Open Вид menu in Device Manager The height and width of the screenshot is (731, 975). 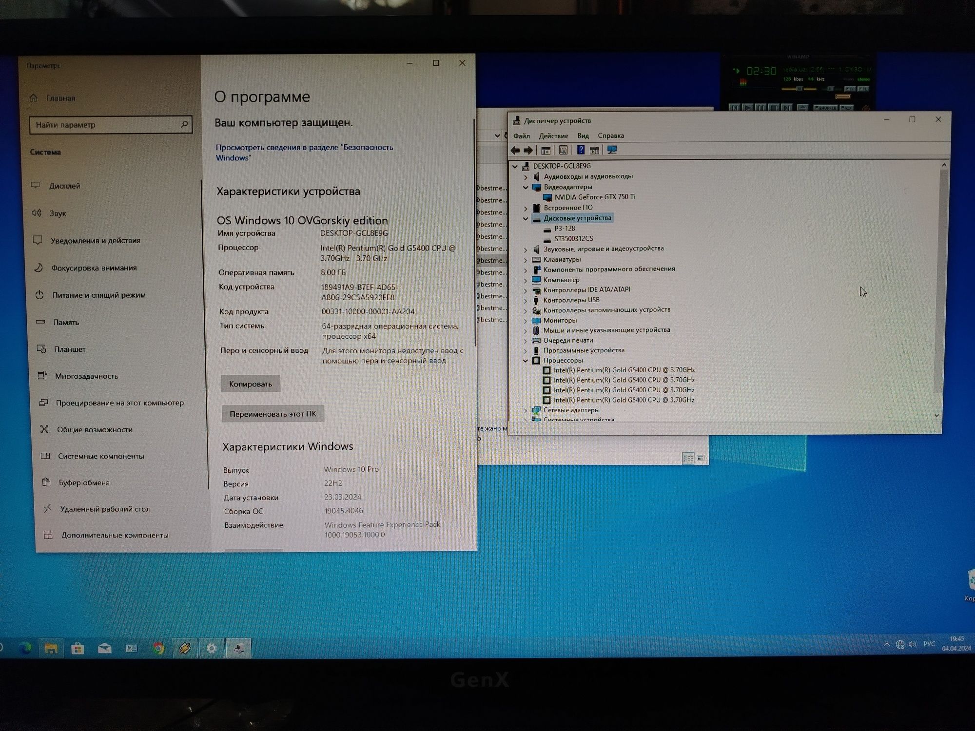(x=583, y=136)
